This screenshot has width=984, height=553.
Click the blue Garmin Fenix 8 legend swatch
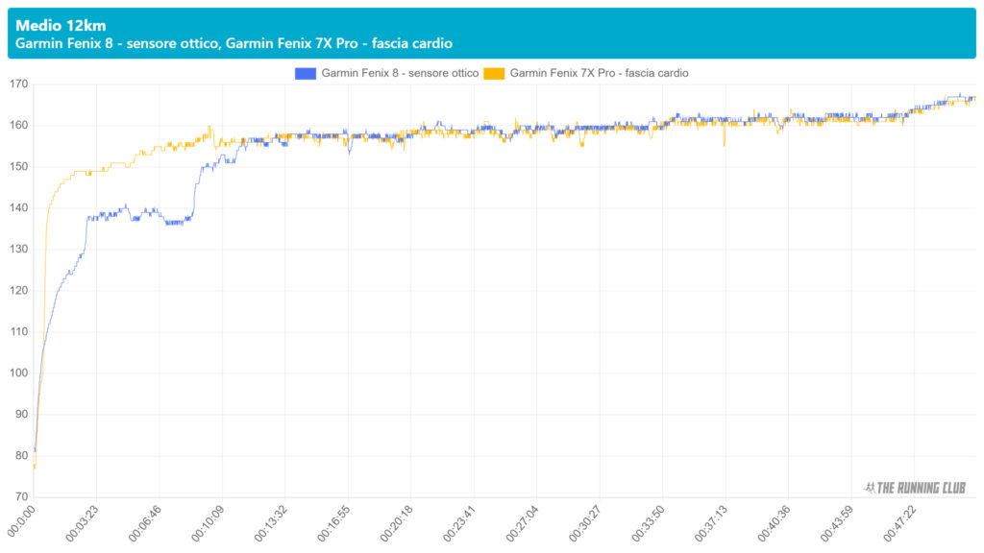305,73
